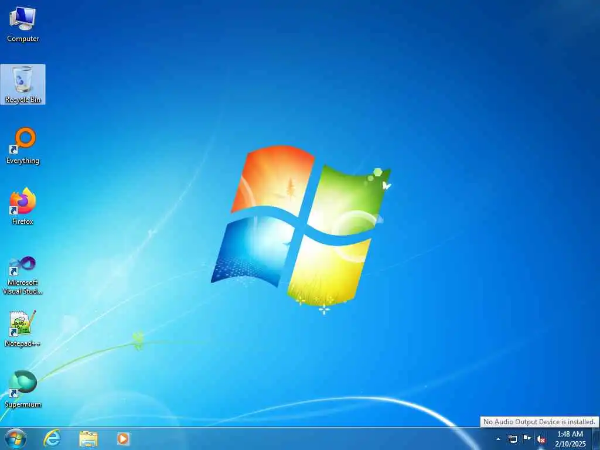600x450 pixels.
Task: Open the clock showing 1:48 AM
Action: (570, 439)
